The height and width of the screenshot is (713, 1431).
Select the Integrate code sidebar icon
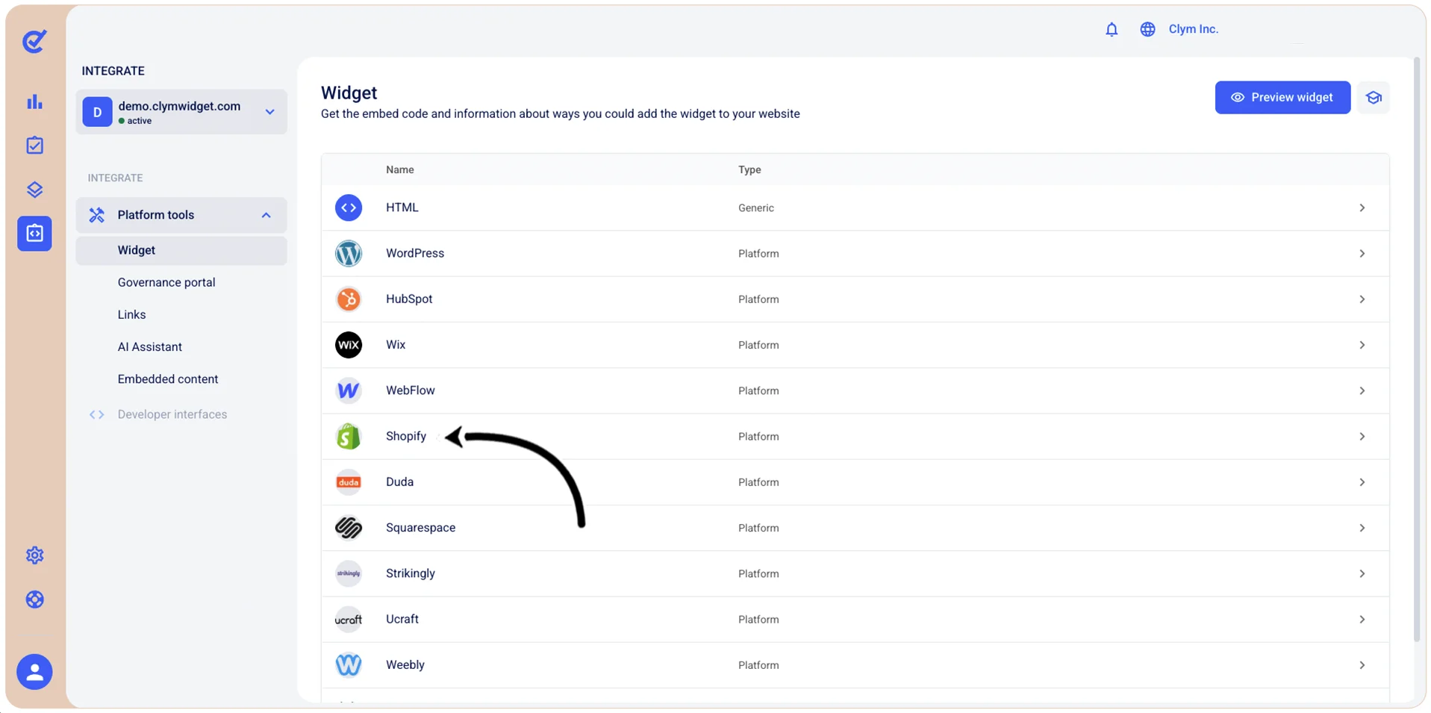click(34, 234)
